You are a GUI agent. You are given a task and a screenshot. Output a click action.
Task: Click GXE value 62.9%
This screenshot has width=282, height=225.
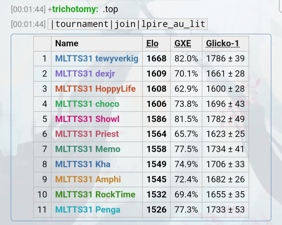tap(186, 89)
